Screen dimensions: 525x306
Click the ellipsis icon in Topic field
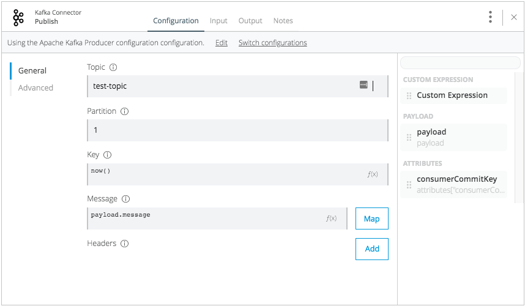click(x=363, y=84)
